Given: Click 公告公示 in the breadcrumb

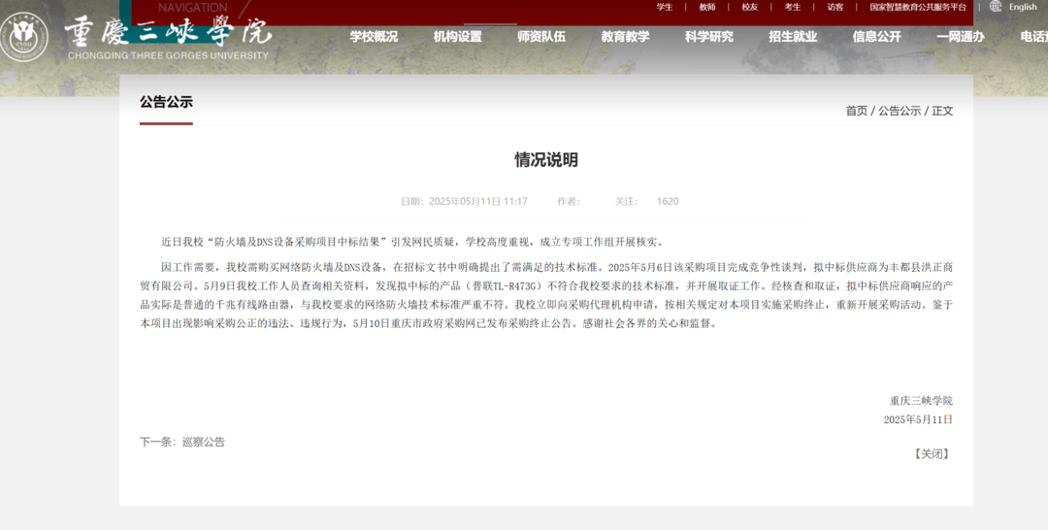Looking at the screenshot, I should pos(900,111).
